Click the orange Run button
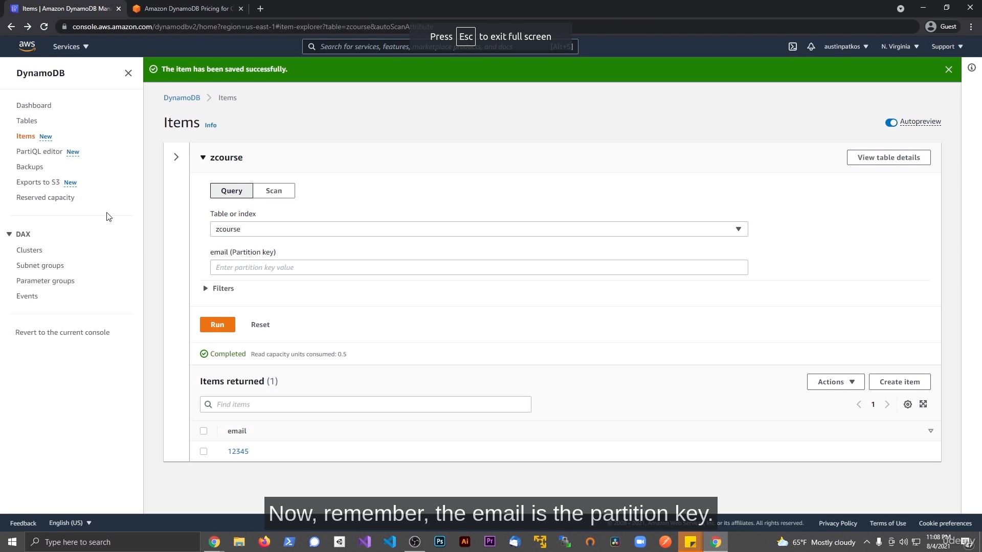Viewport: 982px width, 552px height. tap(217, 325)
